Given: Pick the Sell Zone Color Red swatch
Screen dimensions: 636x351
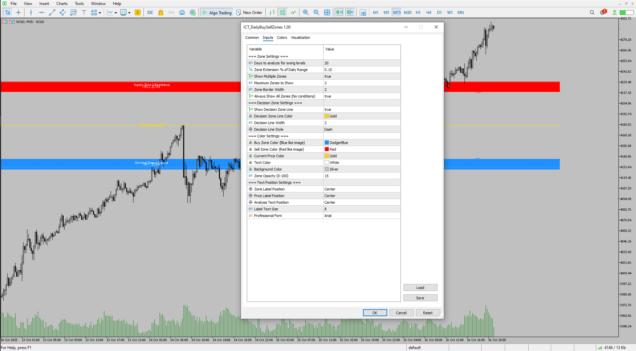Looking at the screenshot, I should point(327,149).
